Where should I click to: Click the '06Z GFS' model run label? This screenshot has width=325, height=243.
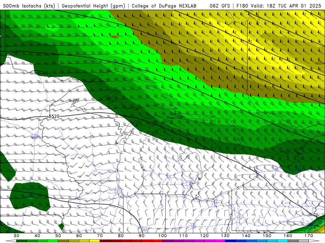[x=220, y=6]
